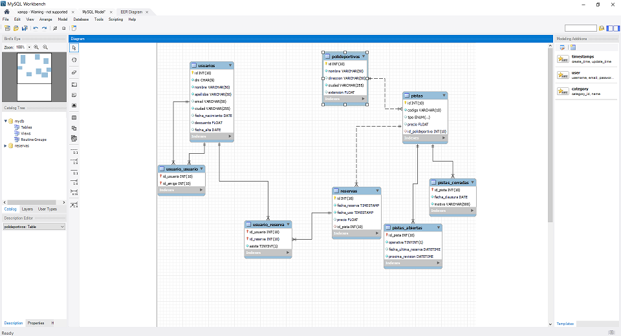Collapse the mydb schema tree node

click(x=5, y=121)
